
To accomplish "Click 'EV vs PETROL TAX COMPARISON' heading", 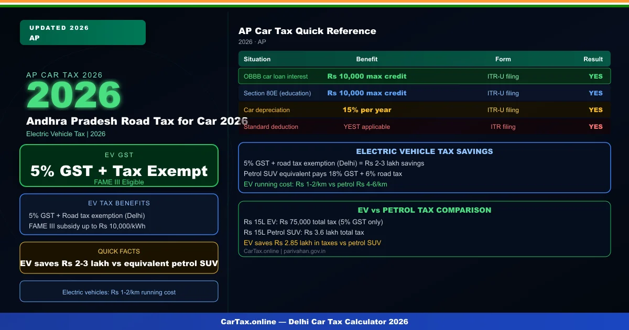I will coord(425,210).
